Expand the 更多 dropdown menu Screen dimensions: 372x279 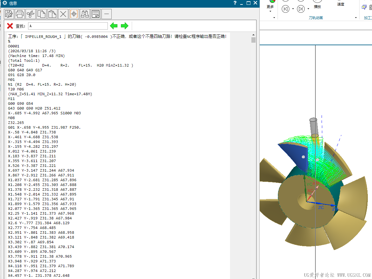point(270,11)
